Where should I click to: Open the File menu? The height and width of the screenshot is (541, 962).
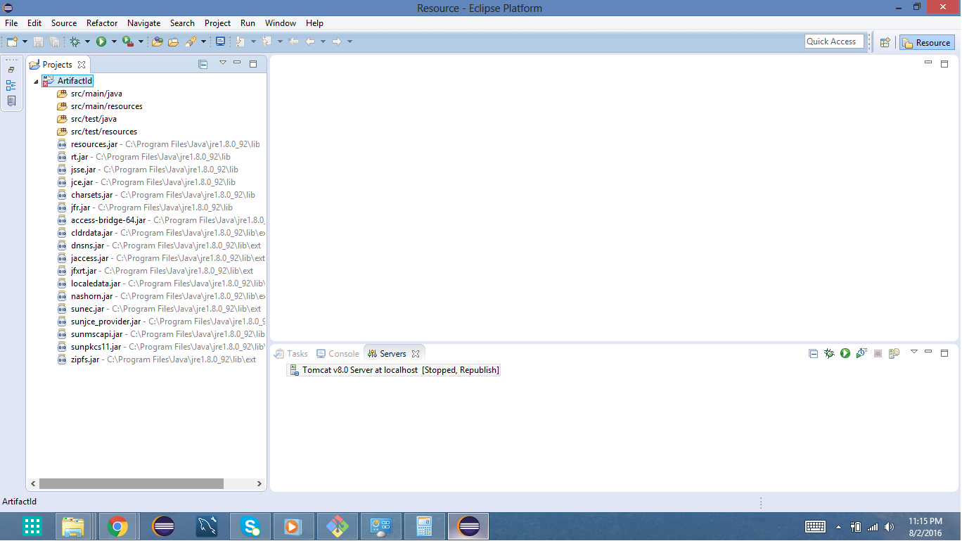[x=11, y=23]
